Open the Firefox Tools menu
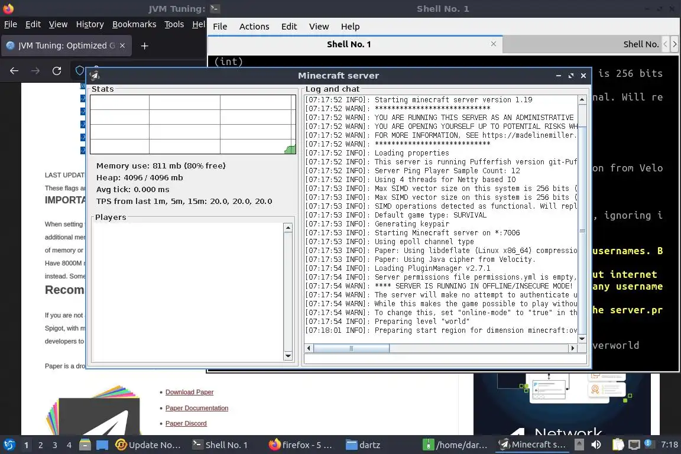Image resolution: width=681 pixels, height=454 pixels. (174, 24)
